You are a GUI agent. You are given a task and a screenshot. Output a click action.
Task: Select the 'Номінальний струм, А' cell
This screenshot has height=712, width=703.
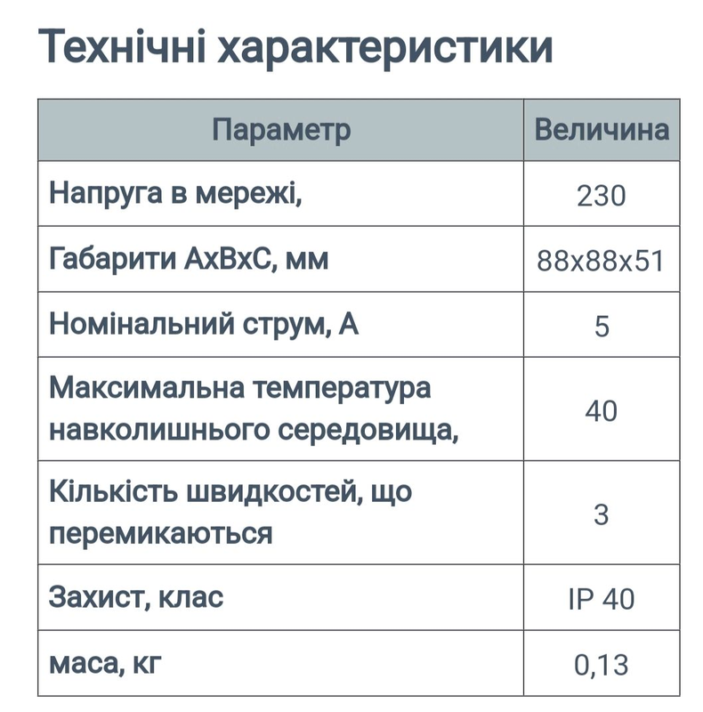point(280,324)
